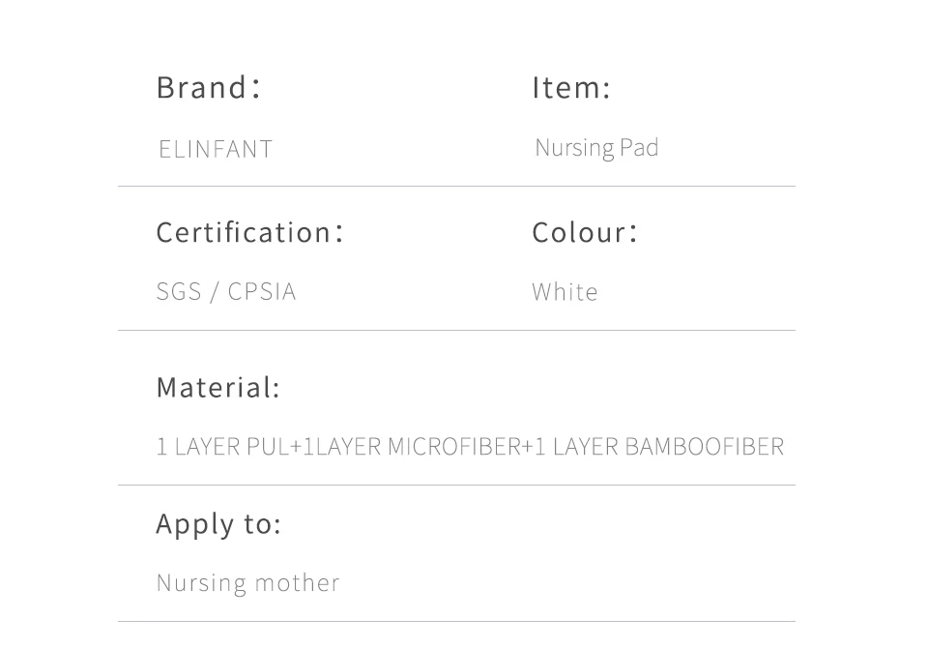Select the Nursing Pad item value
This screenshot has width=928, height=649.
click(596, 148)
